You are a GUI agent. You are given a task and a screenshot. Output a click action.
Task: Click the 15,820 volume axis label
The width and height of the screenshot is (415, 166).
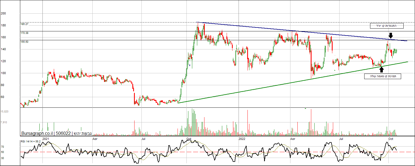pyautogui.click(x=5, y=111)
